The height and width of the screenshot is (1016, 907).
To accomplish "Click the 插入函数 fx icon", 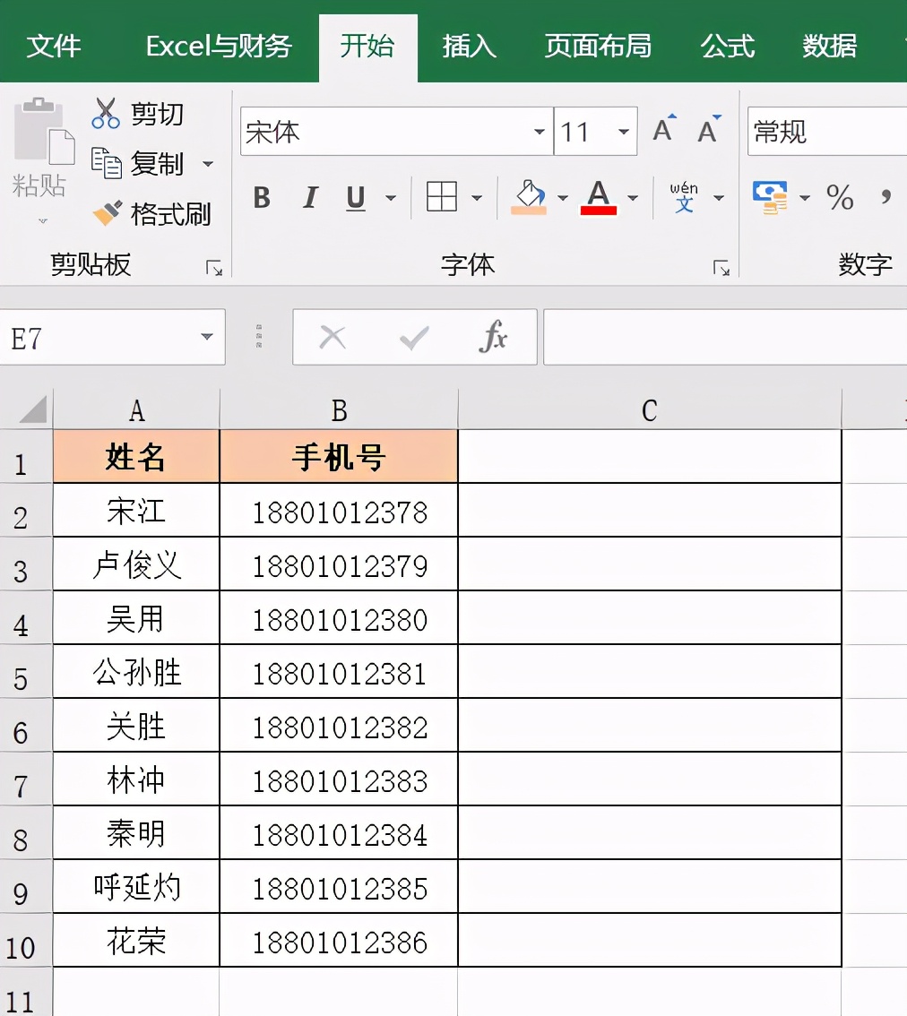I will coord(492,338).
